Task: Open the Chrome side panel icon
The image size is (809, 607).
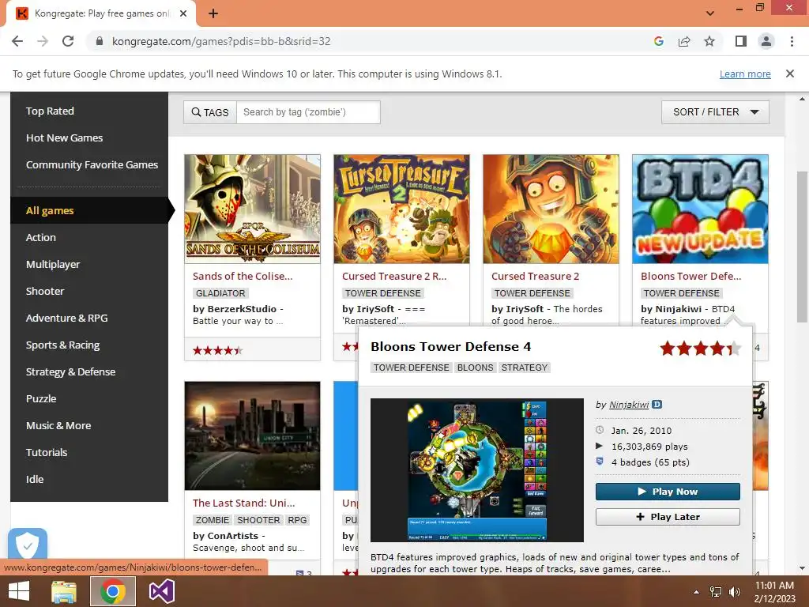Action: tap(741, 41)
